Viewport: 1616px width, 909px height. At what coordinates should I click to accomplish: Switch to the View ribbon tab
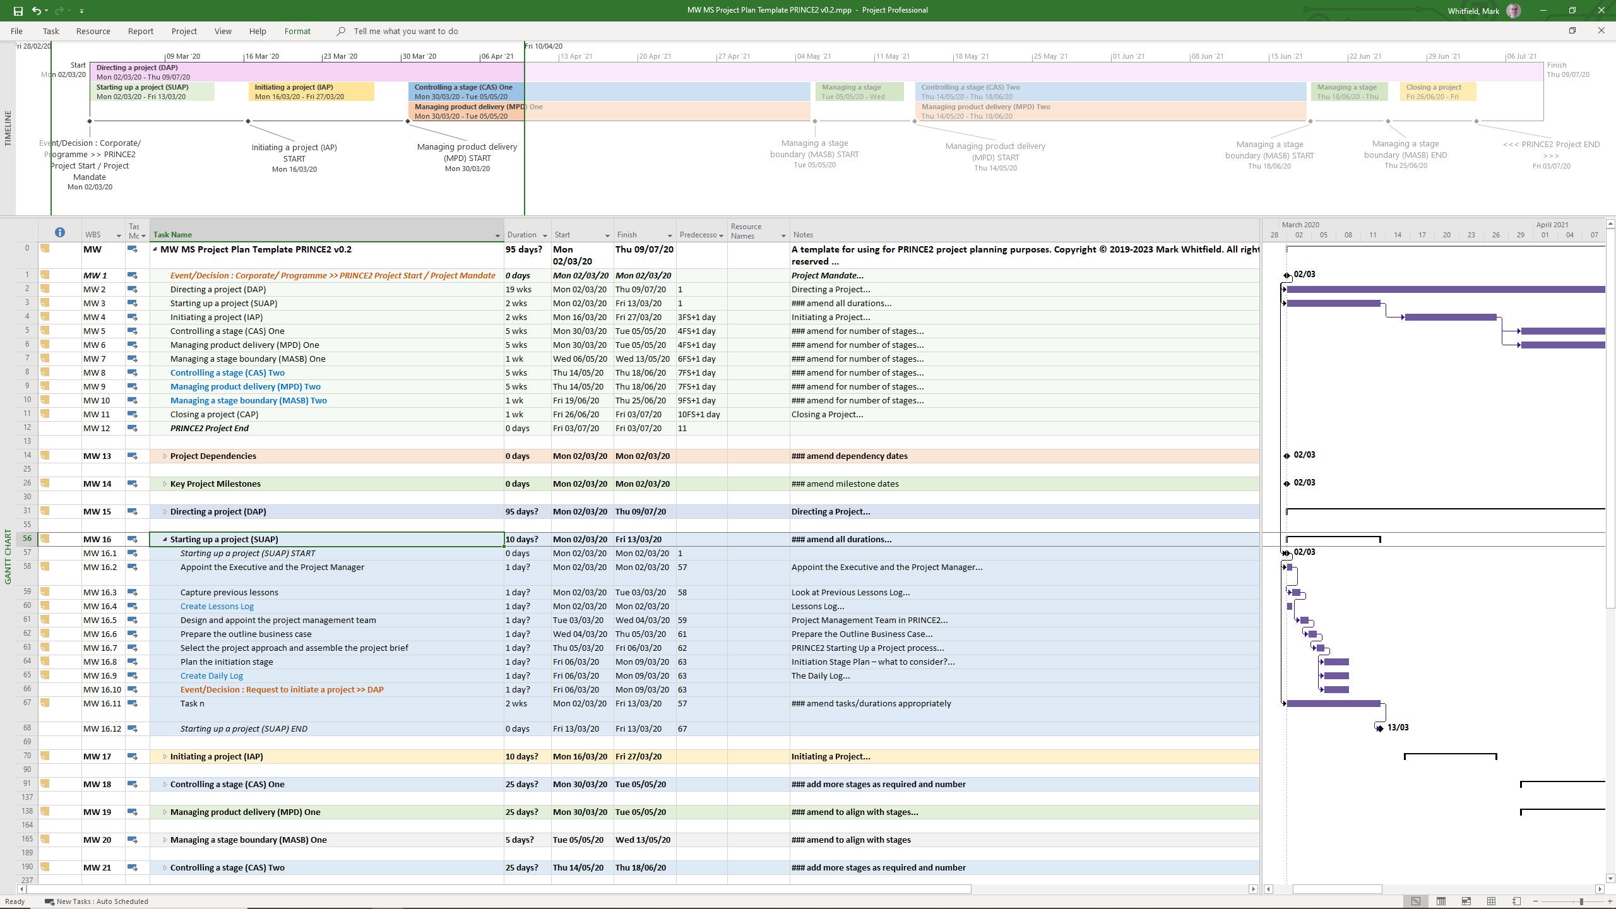coord(222,31)
